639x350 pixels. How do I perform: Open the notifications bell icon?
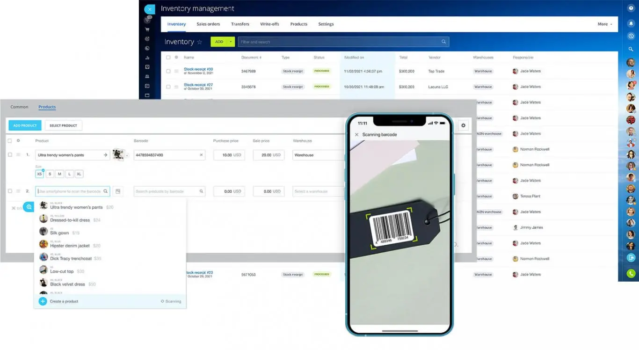click(631, 22)
